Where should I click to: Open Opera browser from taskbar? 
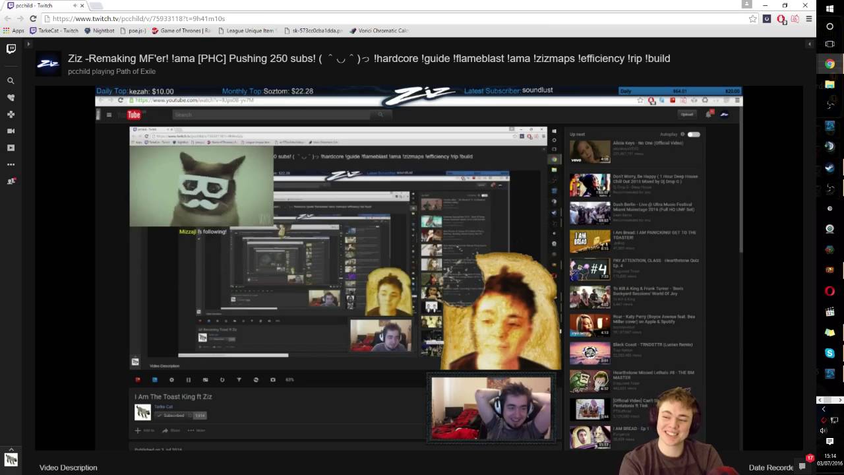(x=829, y=291)
